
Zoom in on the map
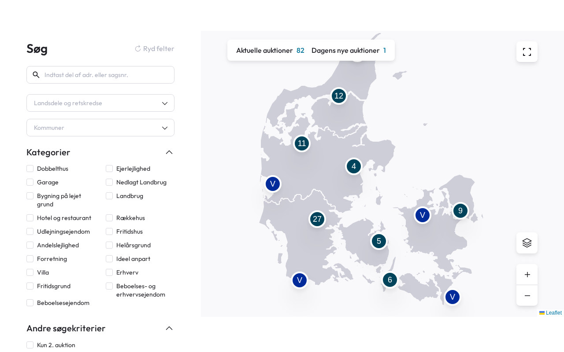(x=527, y=275)
